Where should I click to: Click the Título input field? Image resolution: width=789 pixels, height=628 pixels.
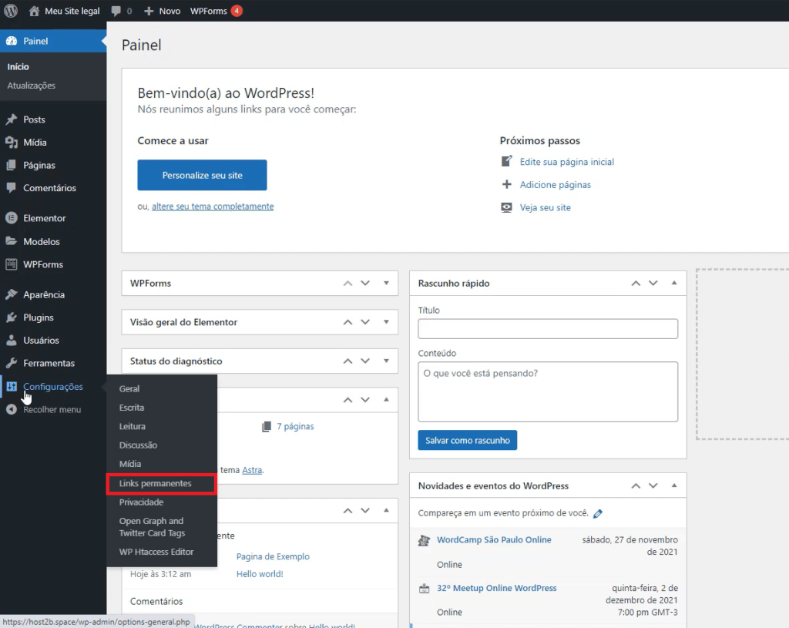[548, 329]
